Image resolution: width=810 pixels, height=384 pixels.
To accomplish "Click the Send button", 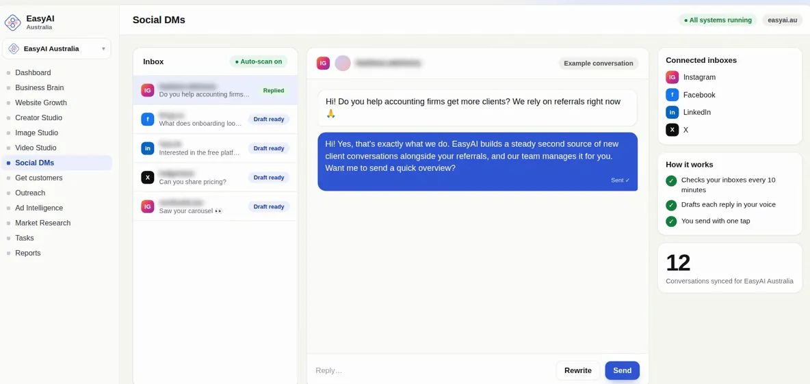I will [x=623, y=370].
